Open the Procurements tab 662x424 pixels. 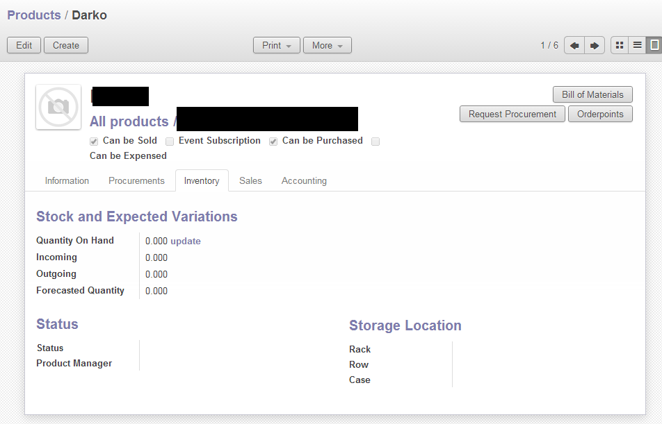click(136, 181)
